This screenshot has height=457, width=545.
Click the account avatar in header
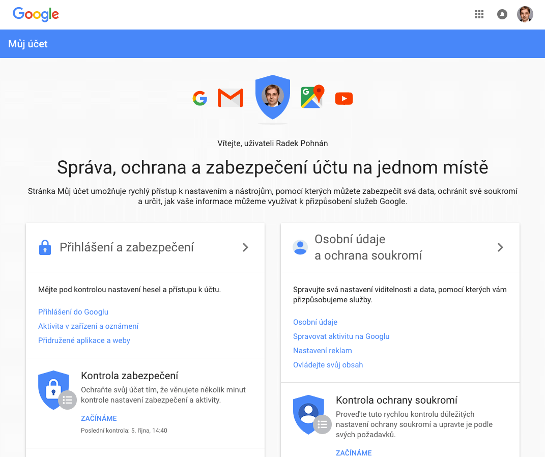pyautogui.click(x=525, y=14)
